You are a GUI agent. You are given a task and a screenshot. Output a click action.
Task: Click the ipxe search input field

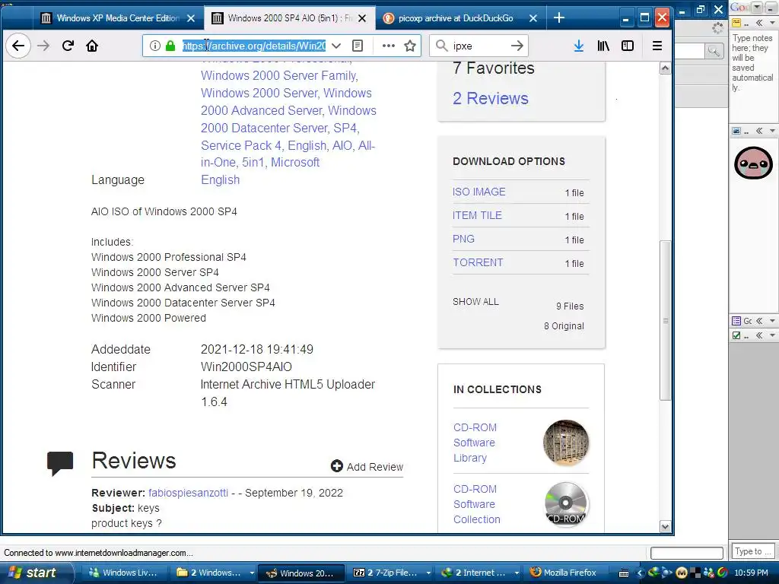479,46
